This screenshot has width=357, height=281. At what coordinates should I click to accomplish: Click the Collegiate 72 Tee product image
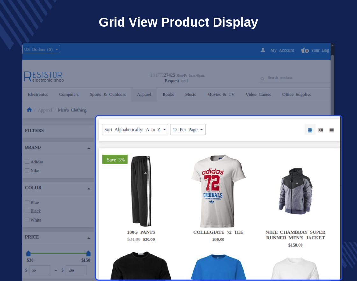pyautogui.click(x=218, y=191)
